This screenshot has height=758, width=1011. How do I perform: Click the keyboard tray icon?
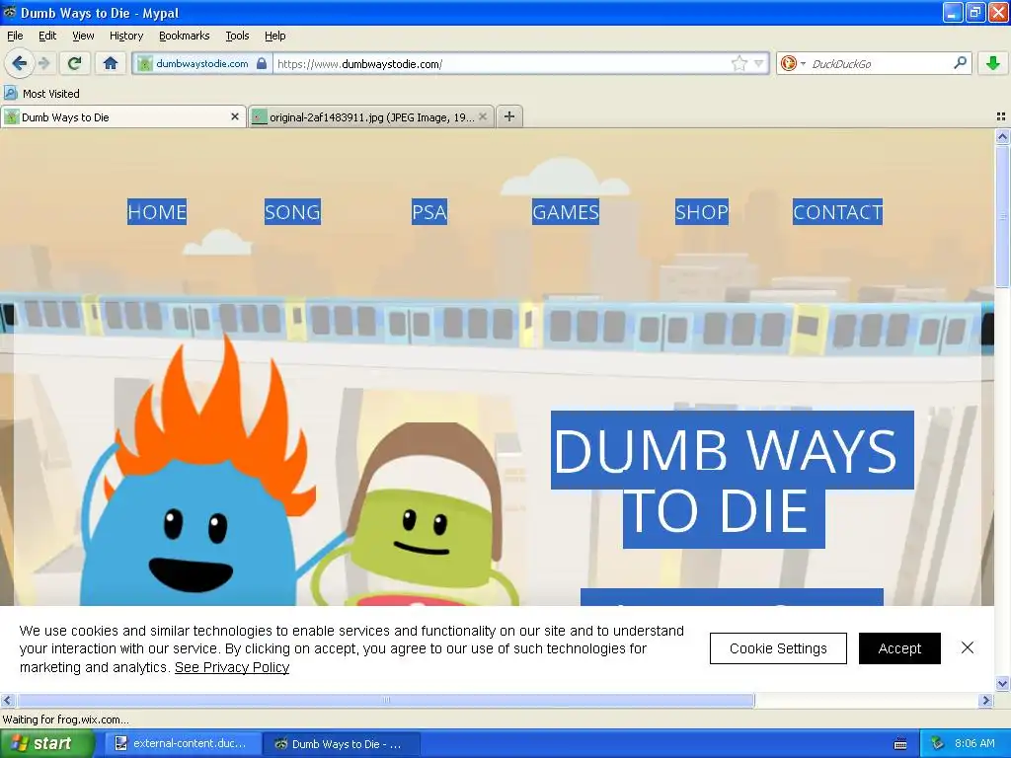coord(900,744)
